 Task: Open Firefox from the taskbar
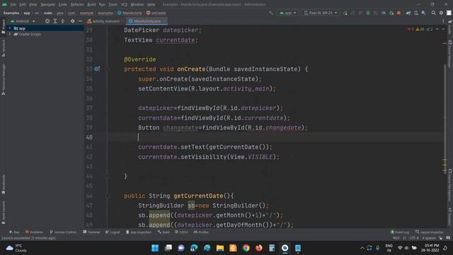coord(259,248)
